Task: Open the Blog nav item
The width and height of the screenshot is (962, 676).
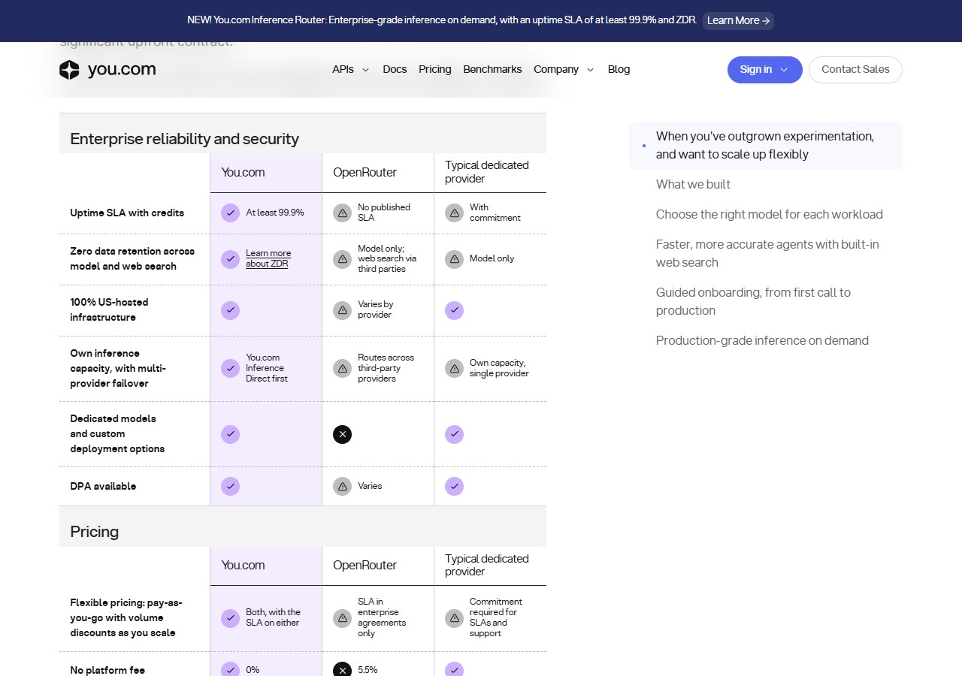Action: pos(619,70)
